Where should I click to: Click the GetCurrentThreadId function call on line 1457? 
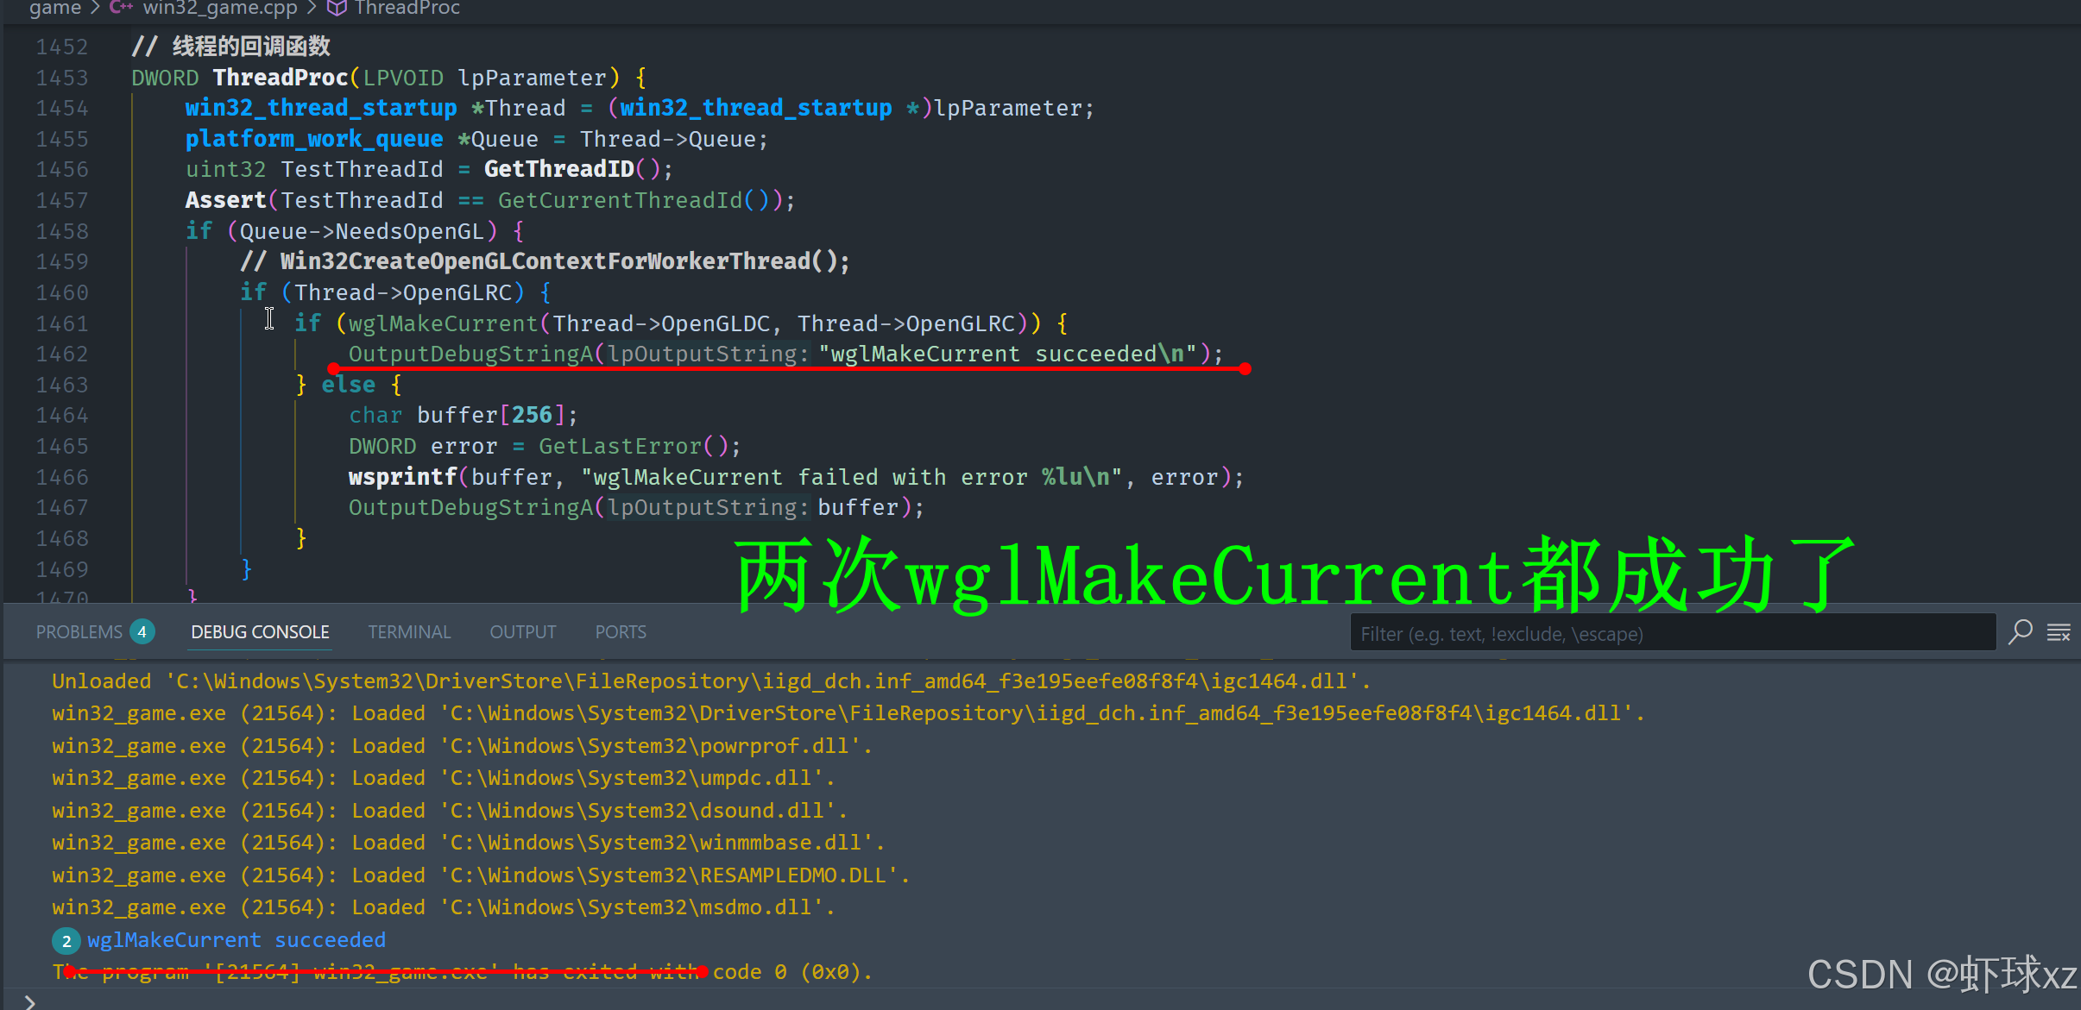[620, 201]
